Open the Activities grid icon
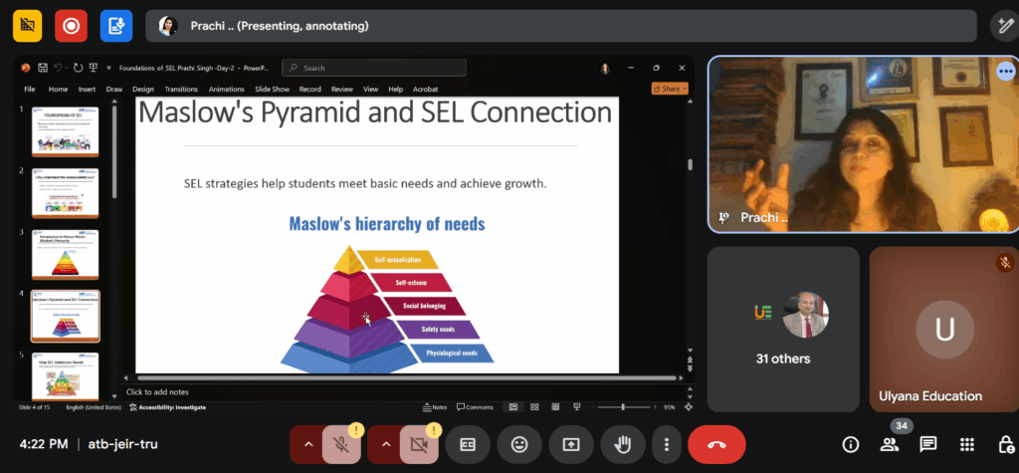 (966, 444)
